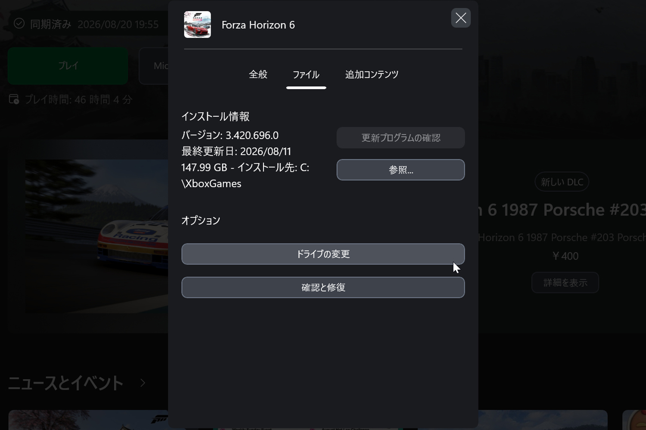Expand ニュースとイベント with the chevron

143,383
